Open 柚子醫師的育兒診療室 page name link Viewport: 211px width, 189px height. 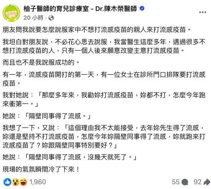pyautogui.click(x=56, y=9)
